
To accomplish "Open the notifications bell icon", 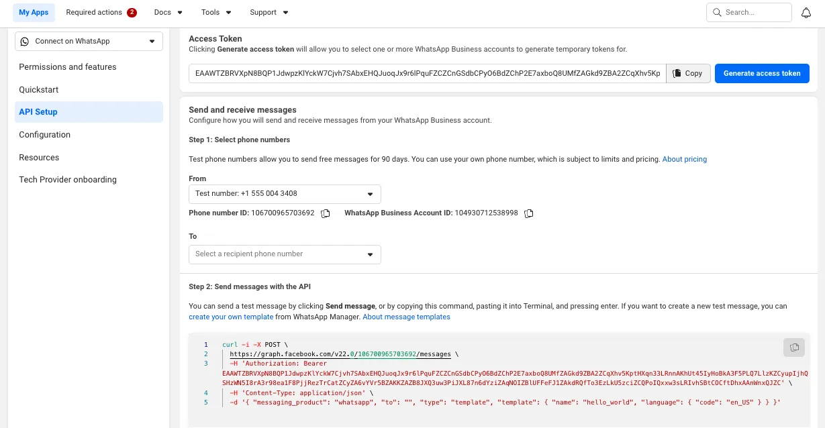I will pos(806,12).
